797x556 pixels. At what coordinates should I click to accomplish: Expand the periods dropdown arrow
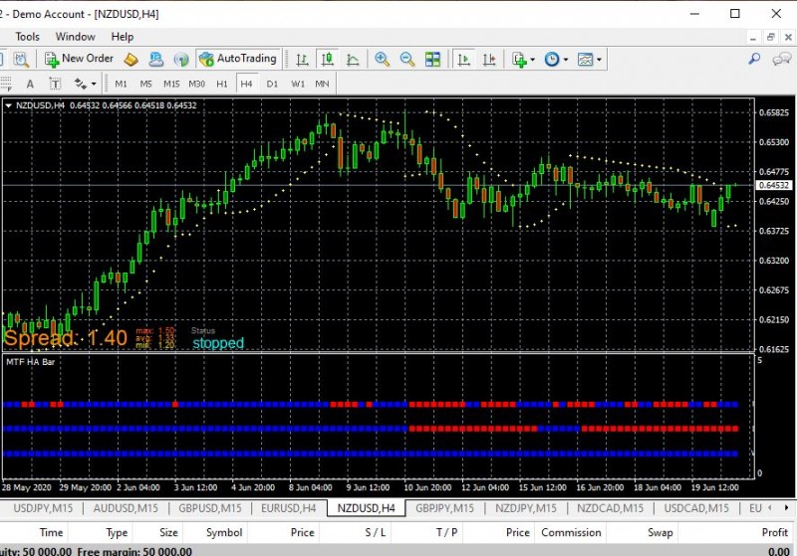pos(566,60)
